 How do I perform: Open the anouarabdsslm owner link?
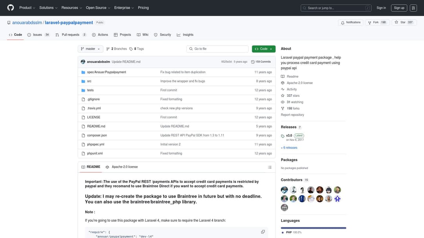[x=27, y=23]
